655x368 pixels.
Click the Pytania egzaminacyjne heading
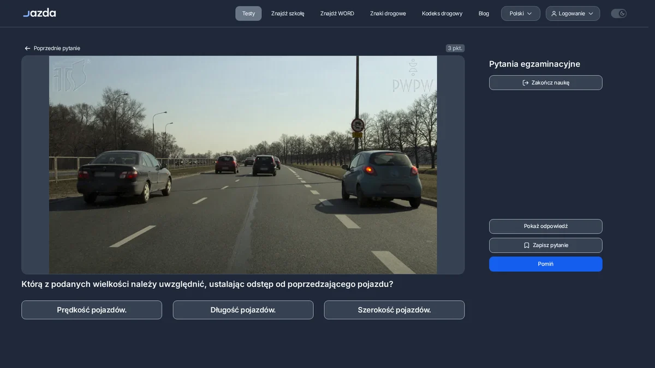coord(534,64)
